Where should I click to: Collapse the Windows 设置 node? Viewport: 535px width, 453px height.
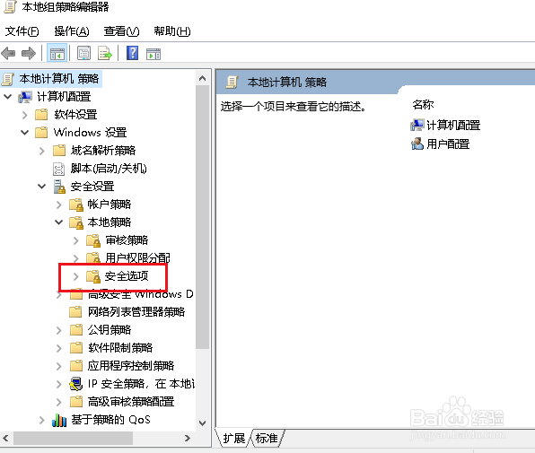click(24, 132)
